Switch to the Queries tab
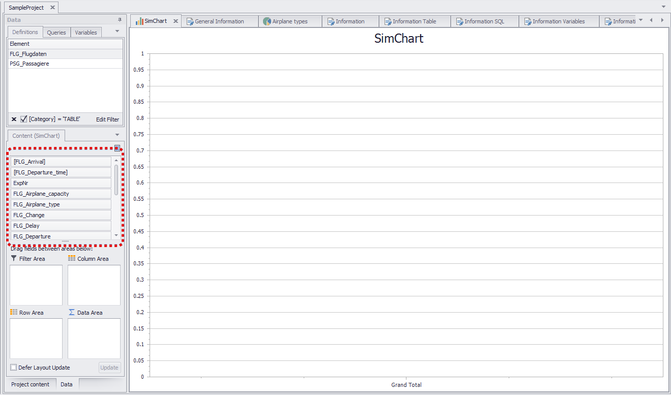Screen dimensions: 671x395 [x=56, y=32]
